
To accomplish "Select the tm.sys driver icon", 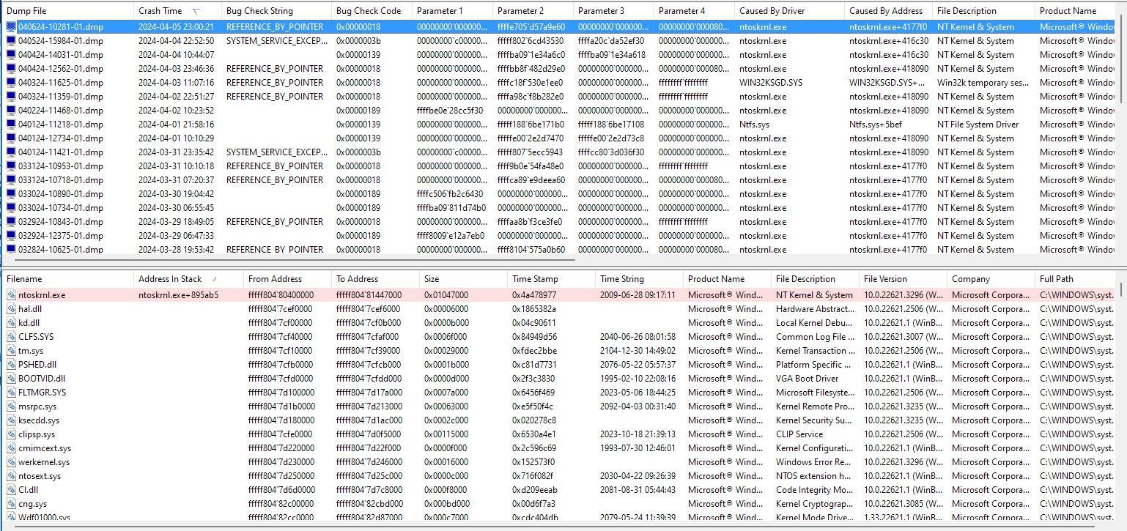I will (x=11, y=350).
